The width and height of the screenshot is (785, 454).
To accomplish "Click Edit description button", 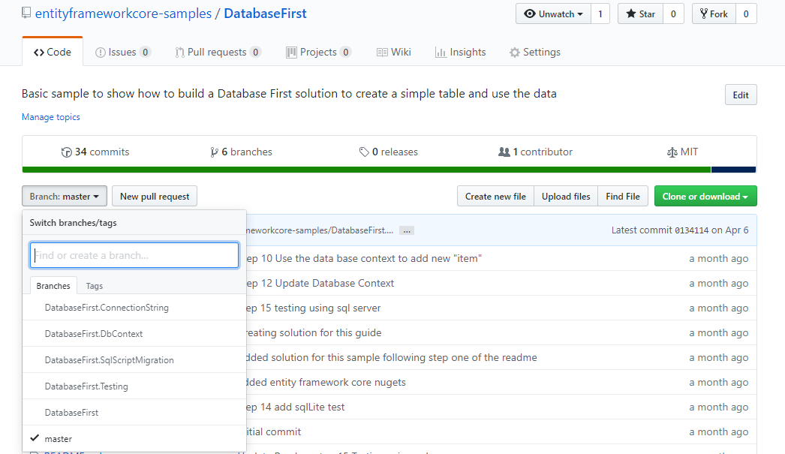I will pos(741,95).
